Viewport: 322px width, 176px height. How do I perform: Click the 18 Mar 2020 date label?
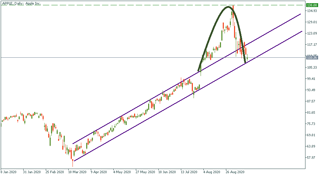77,172
